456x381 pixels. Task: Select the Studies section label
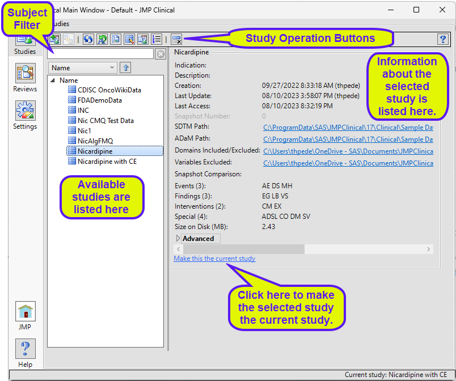25,52
